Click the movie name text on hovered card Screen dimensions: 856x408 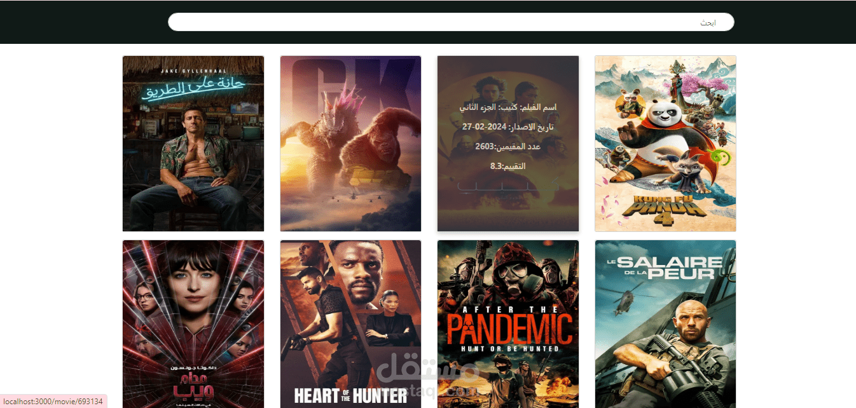508,107
